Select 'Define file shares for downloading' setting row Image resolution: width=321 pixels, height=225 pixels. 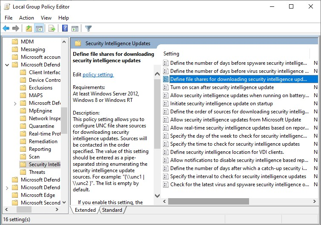coord(241,79)
